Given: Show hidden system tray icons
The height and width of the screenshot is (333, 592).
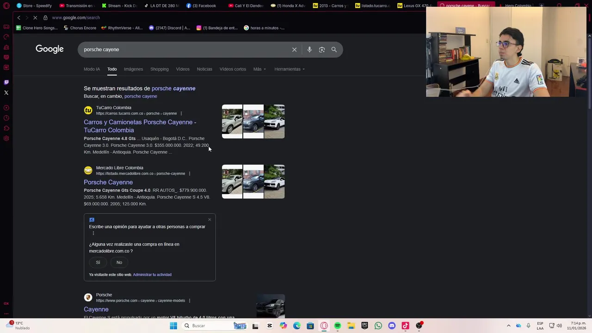Looking at the screenshot, I should (508, 326).
